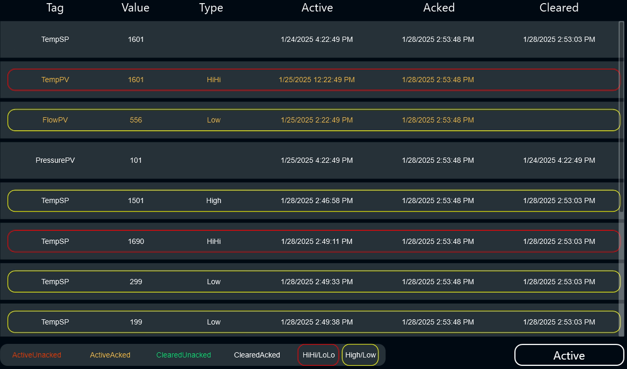Click Low type in the 299 row
This screenshot has width=627, height=369.
pos(214,282)
